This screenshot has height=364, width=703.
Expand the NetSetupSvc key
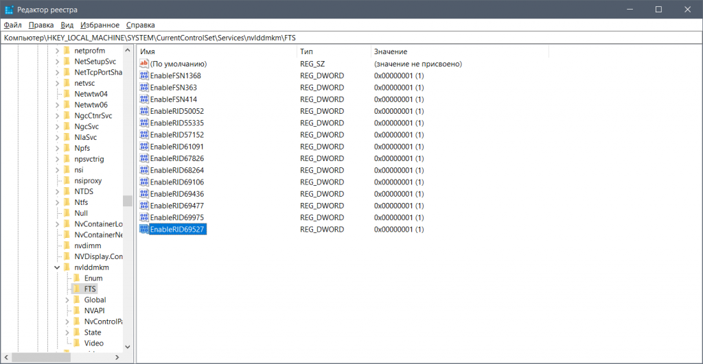point(57,61)
